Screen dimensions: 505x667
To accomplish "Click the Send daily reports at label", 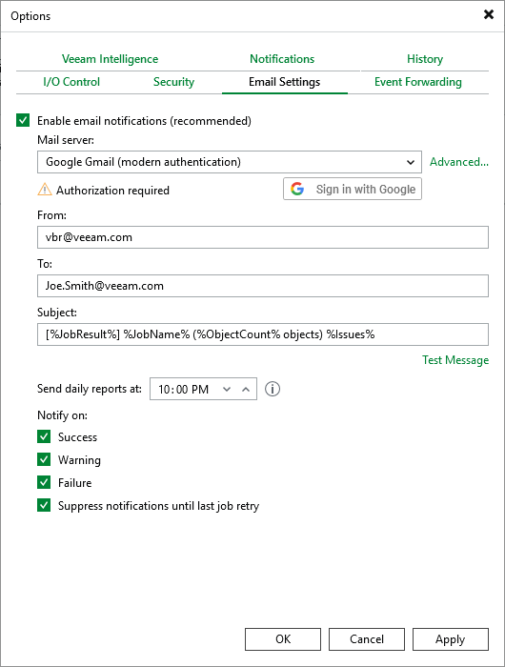I will (x=90, y=389).
